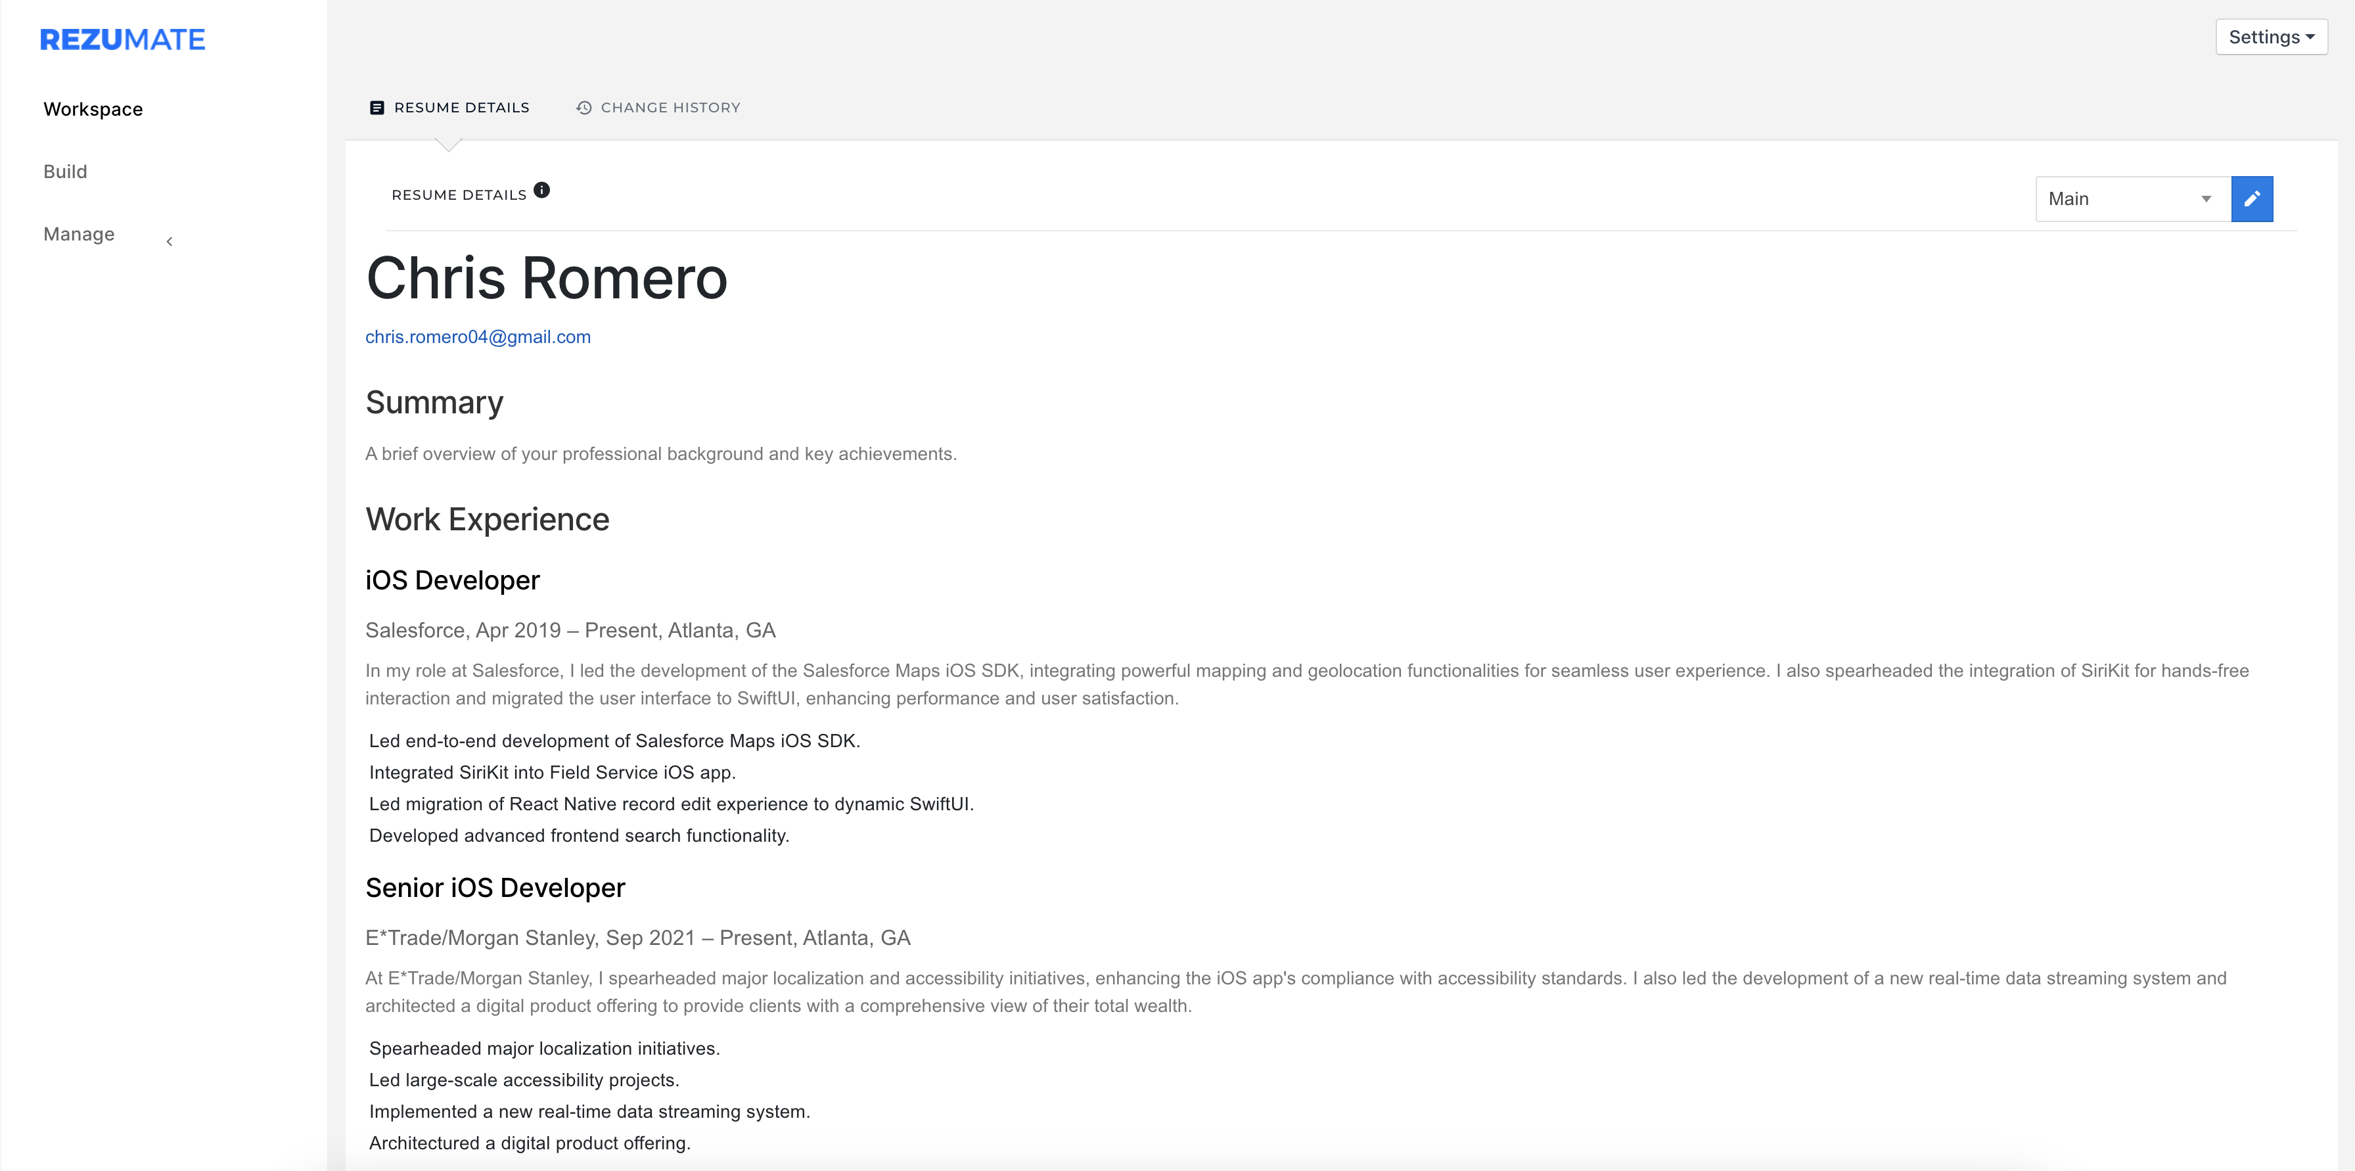Screen dimensions: 2355x1171
Task: Click the chris.romero04@gmail.com email link
Action: pos(478,336)
